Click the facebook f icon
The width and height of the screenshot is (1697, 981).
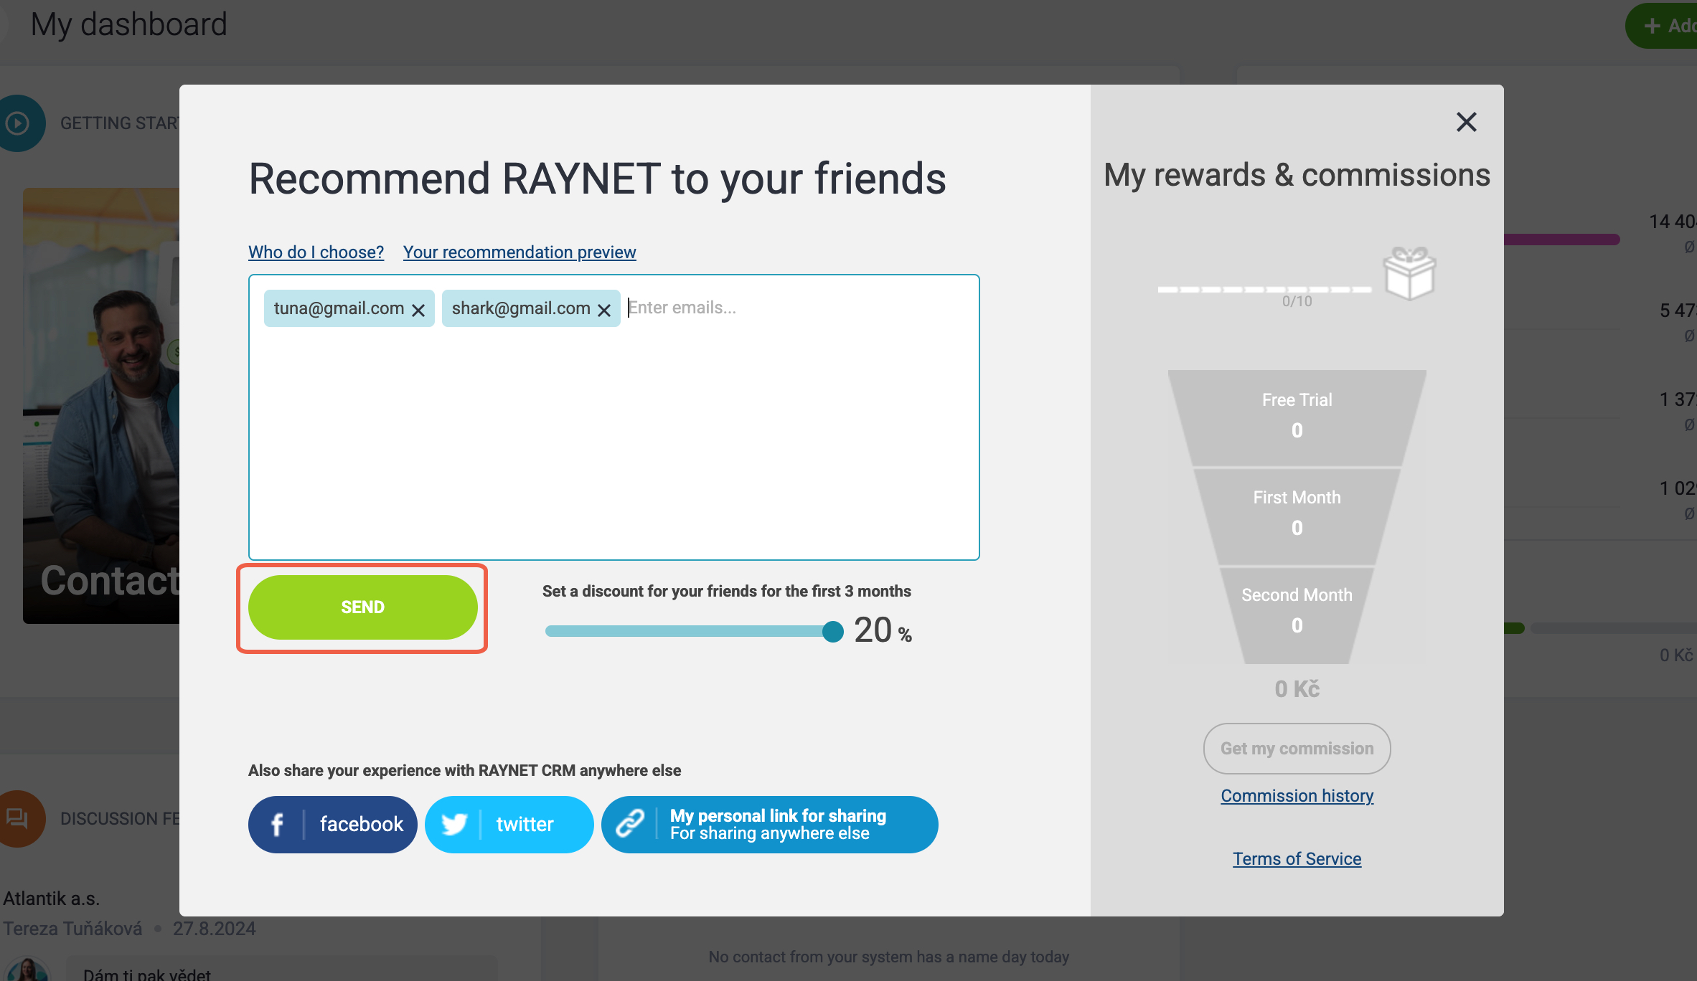pos(277,825)
